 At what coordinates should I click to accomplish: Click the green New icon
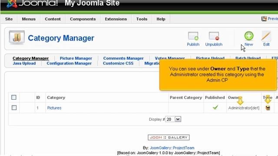click(x=249, y=36)
